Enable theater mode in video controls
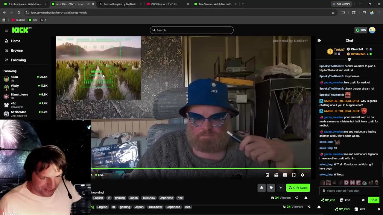The width and height of the screenshot is (383, 215). [285, 175]
